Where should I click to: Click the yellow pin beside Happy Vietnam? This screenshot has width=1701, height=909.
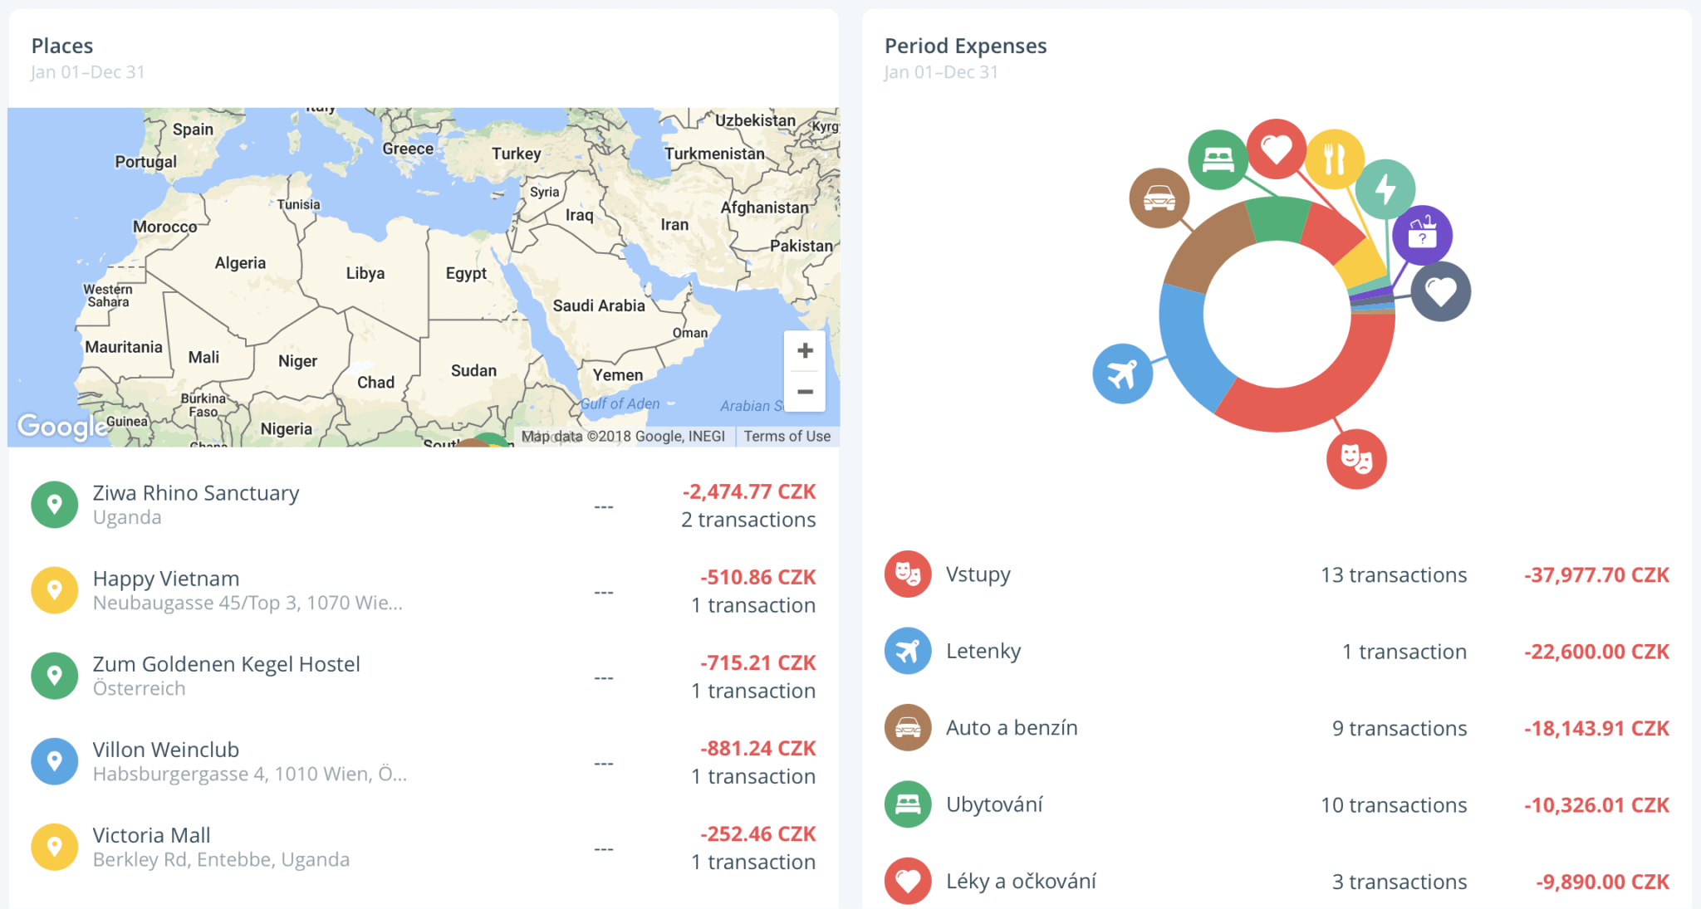click(x=54, y=589)
